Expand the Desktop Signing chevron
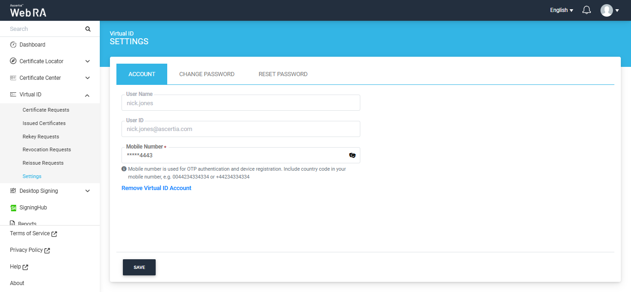Viewport: 631px width, 292px height. pos(88,191)
